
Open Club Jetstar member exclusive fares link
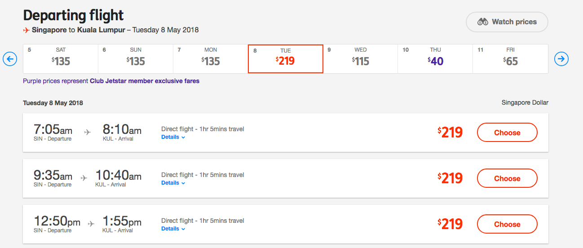coord(145,81)
